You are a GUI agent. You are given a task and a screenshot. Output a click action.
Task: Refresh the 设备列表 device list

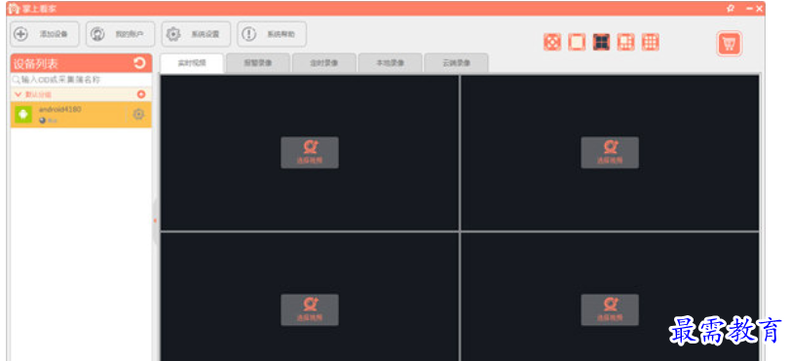pos(139,63)
